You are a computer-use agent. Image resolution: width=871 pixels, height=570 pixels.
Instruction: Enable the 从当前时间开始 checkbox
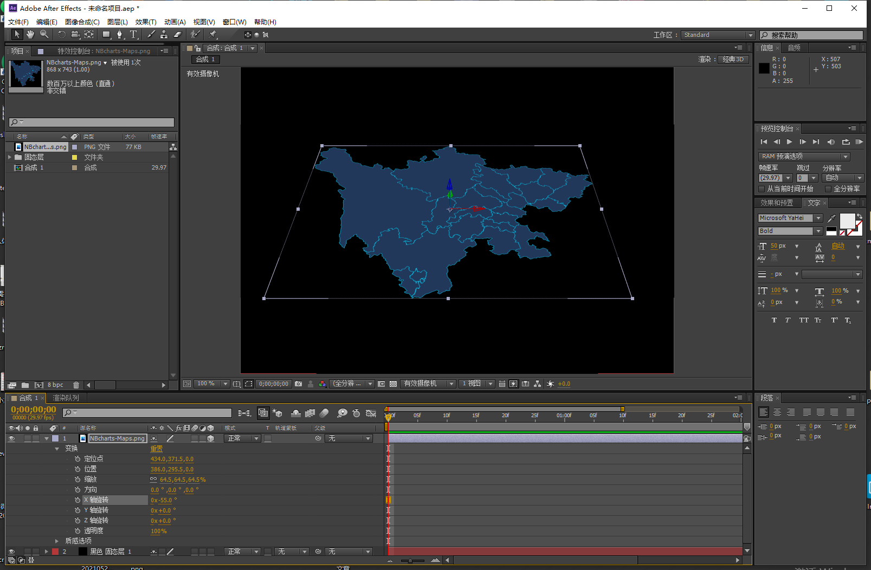[x=762, y=189]
